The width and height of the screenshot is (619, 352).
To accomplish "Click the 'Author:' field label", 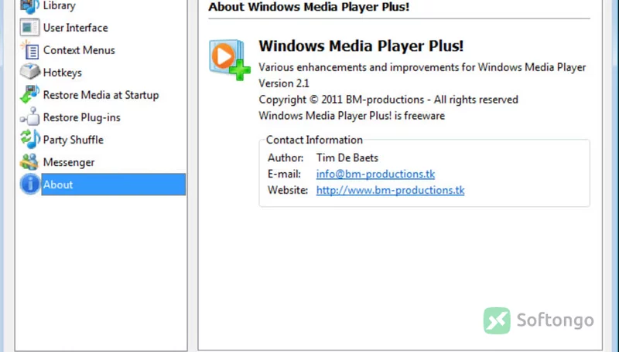I will 286,158.
